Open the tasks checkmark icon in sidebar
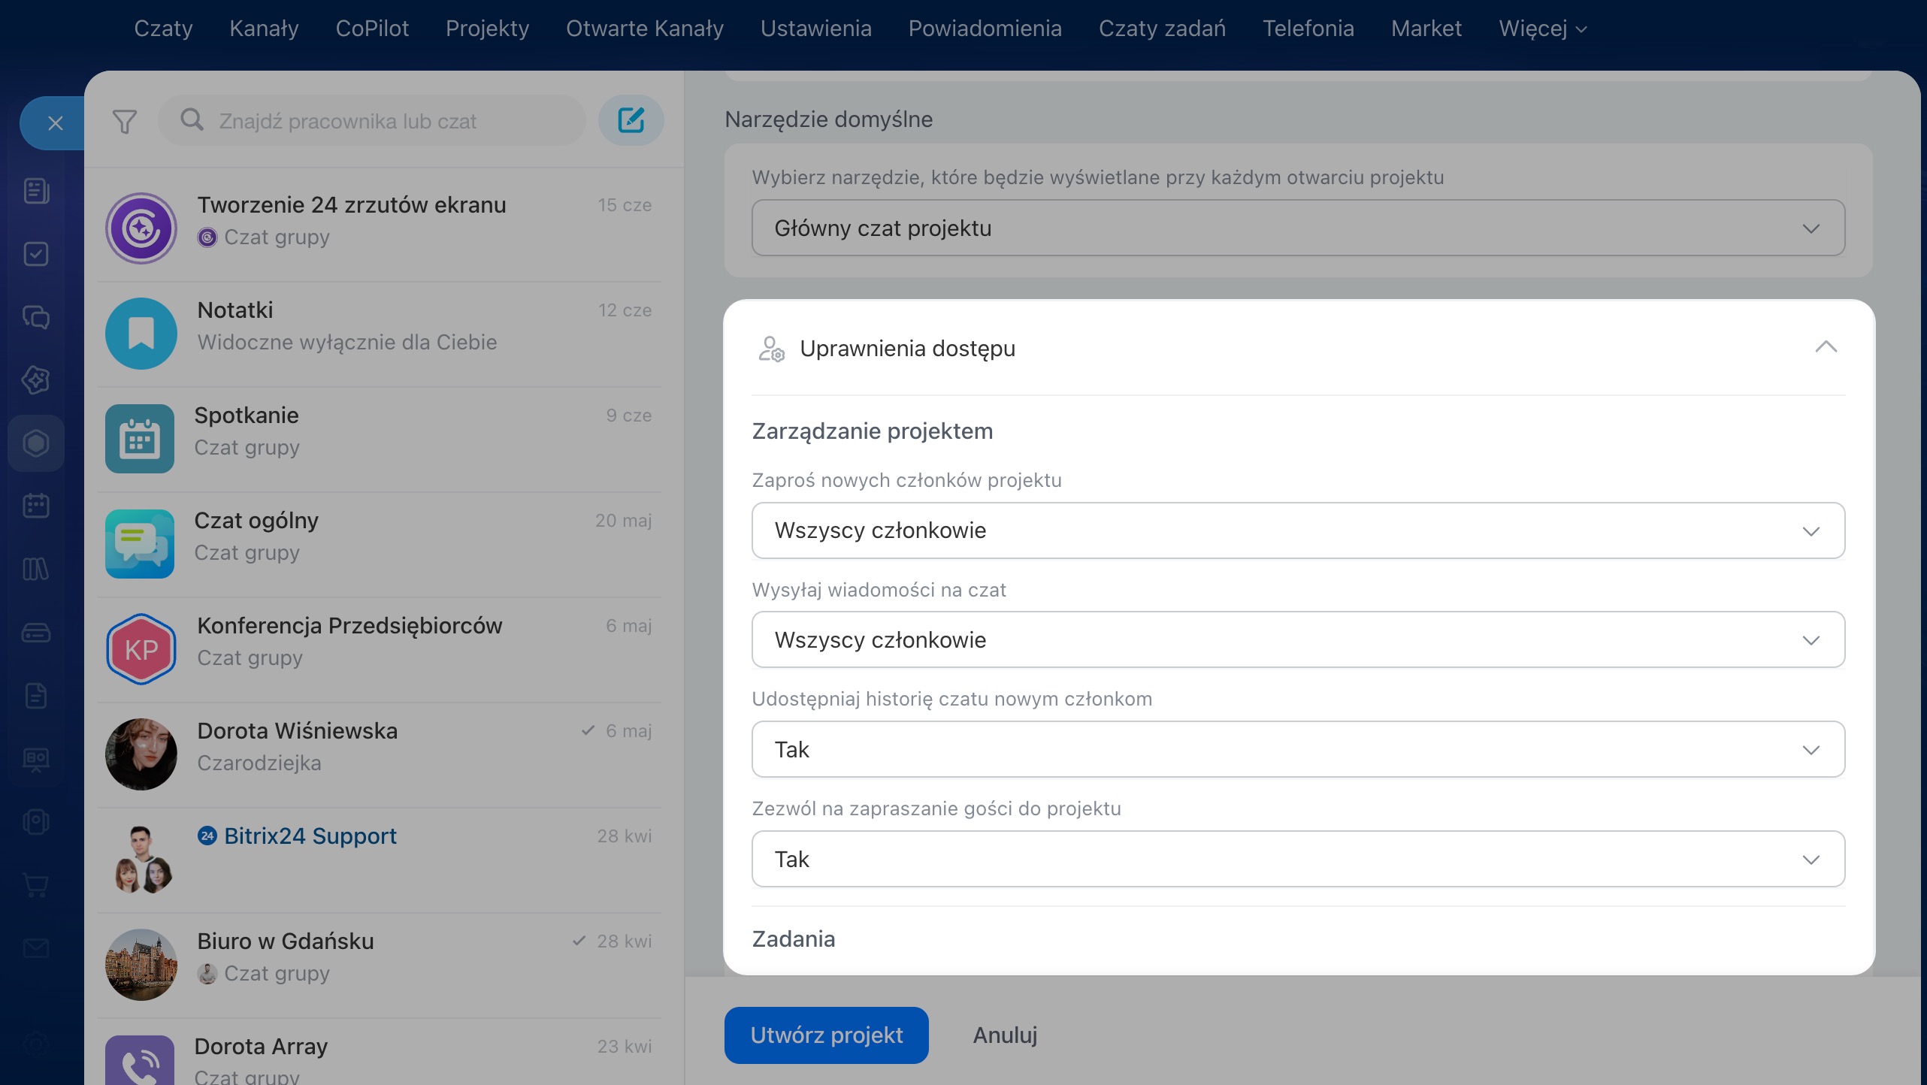1927x1085 pixels. click(x=36, y=254)
